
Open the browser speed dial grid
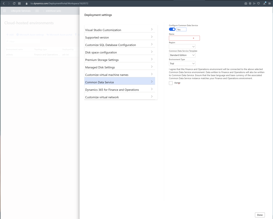[x=19, y=3]
